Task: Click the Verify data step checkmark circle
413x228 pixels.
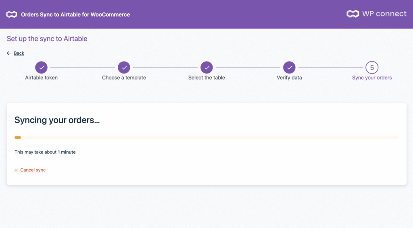Action: click(x=289, y=68)
